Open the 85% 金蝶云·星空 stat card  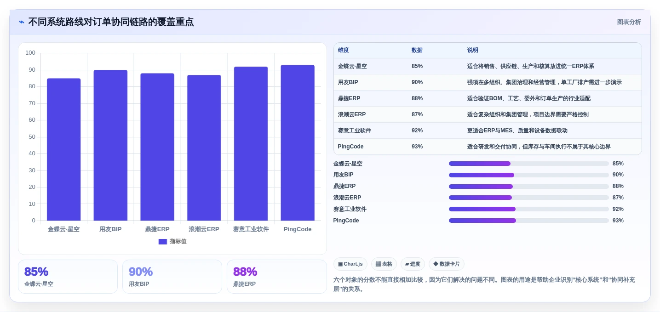coord(68,277)
